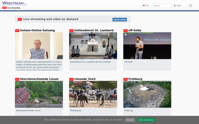This screenshot has width=199, height=124.
Task: Click the Learn more button
Action: point(119,20)
